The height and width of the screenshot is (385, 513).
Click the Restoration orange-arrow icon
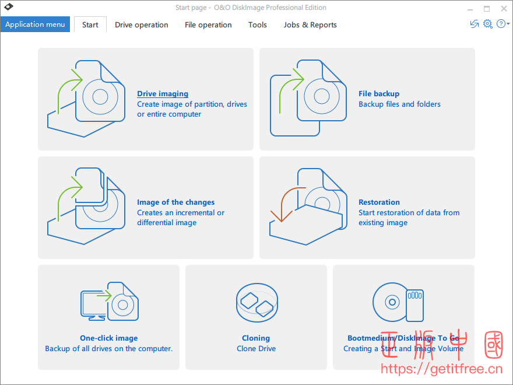click(308, 206)
